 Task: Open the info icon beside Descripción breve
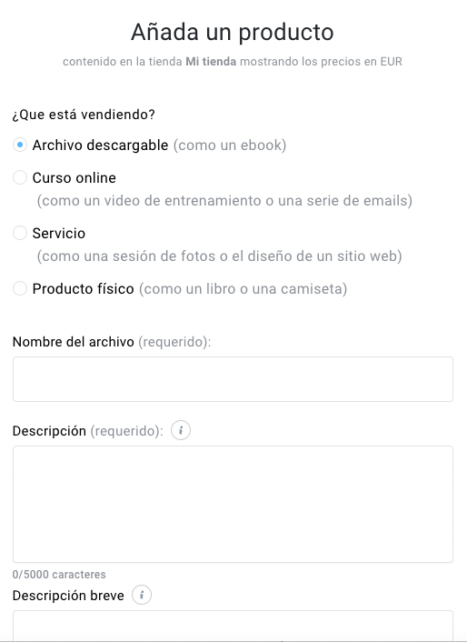pos(142,595)
